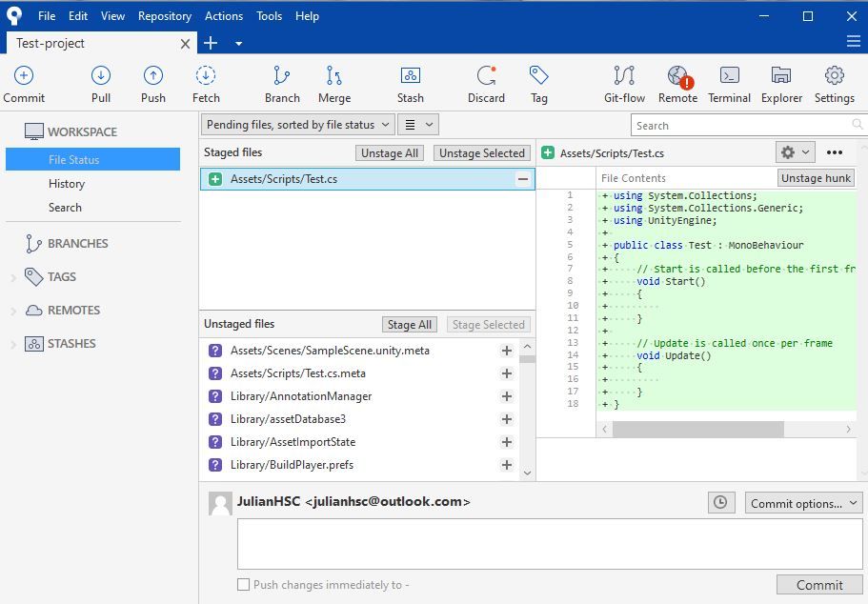Push commits with the Push icon

(x=153, y=76)
